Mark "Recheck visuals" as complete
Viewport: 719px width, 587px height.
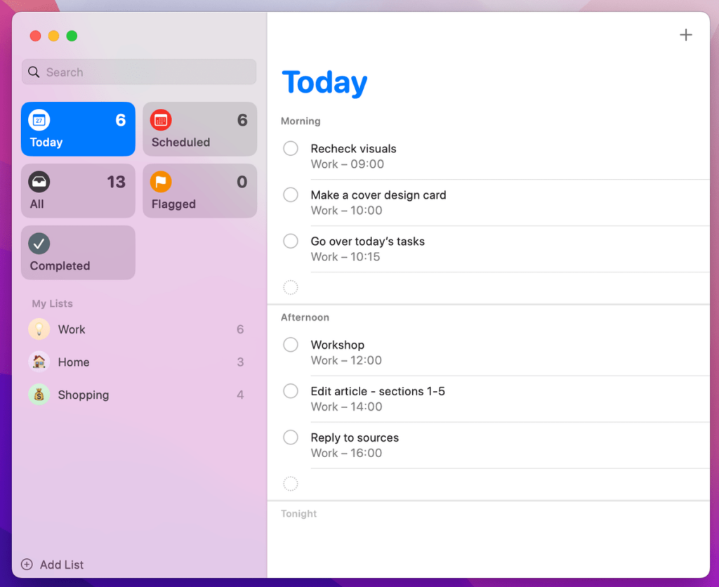[x=291, y=148]
